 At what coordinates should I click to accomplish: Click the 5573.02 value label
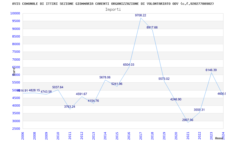point(164,79)
